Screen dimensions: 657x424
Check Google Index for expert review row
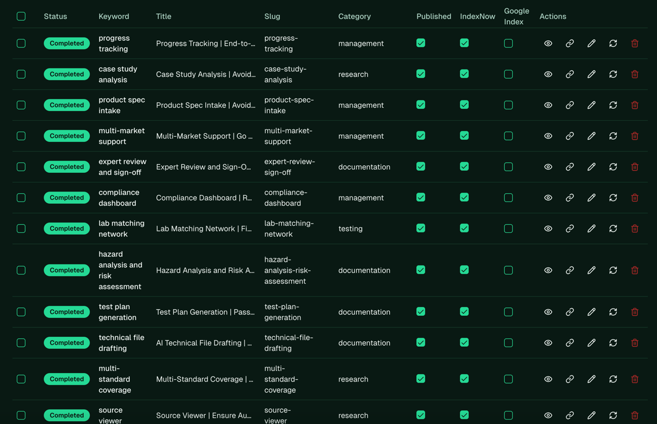(508, 167)
